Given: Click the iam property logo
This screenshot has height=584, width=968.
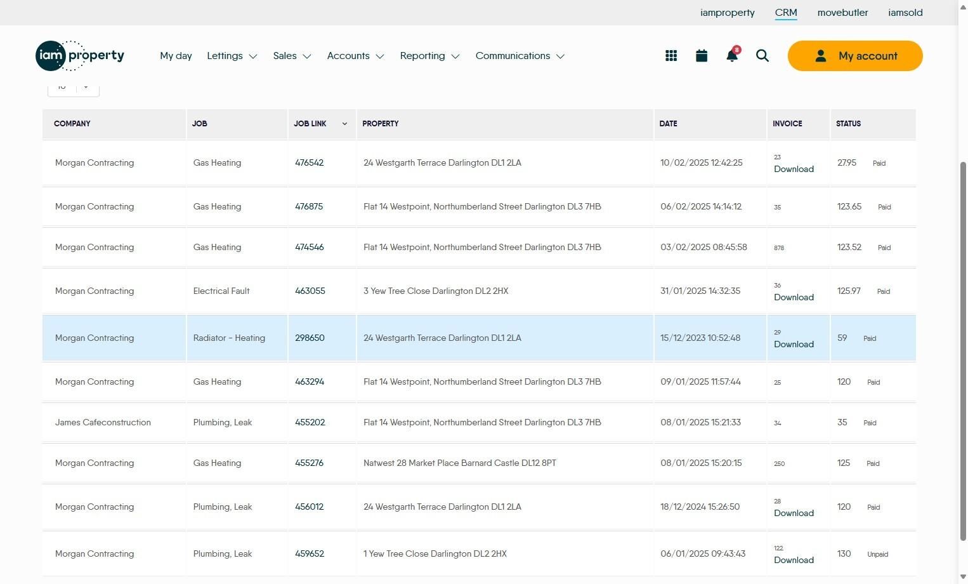Looking at the screenshot, I should (80, 56).
